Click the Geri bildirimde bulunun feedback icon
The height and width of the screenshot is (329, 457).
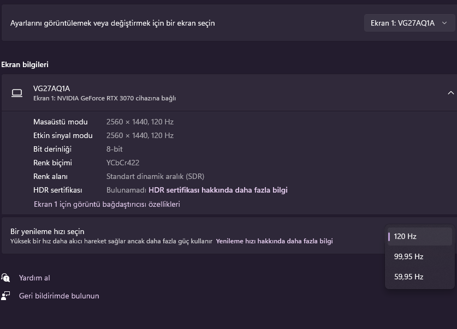click(5, 296)
